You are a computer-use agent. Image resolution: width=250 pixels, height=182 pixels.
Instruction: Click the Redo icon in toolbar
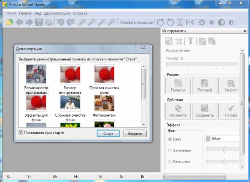[x=70, y=22]
